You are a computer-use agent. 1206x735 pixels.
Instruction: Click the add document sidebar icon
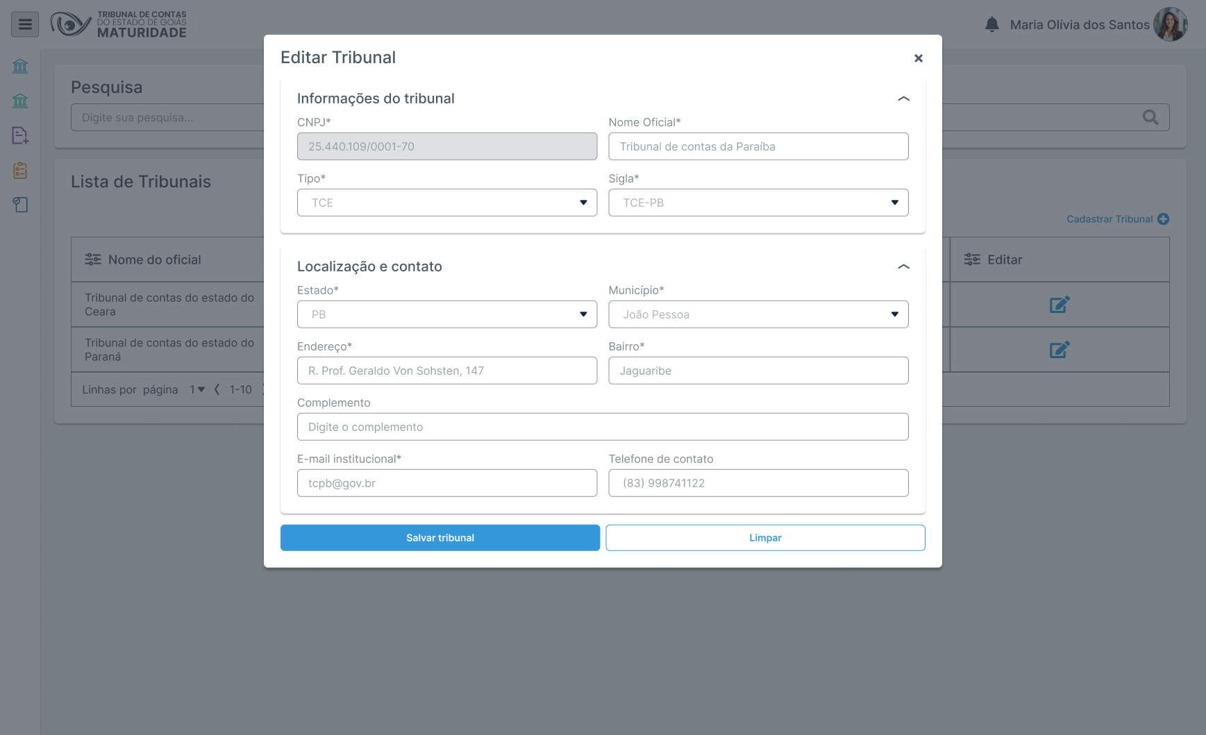click(20, 135)
